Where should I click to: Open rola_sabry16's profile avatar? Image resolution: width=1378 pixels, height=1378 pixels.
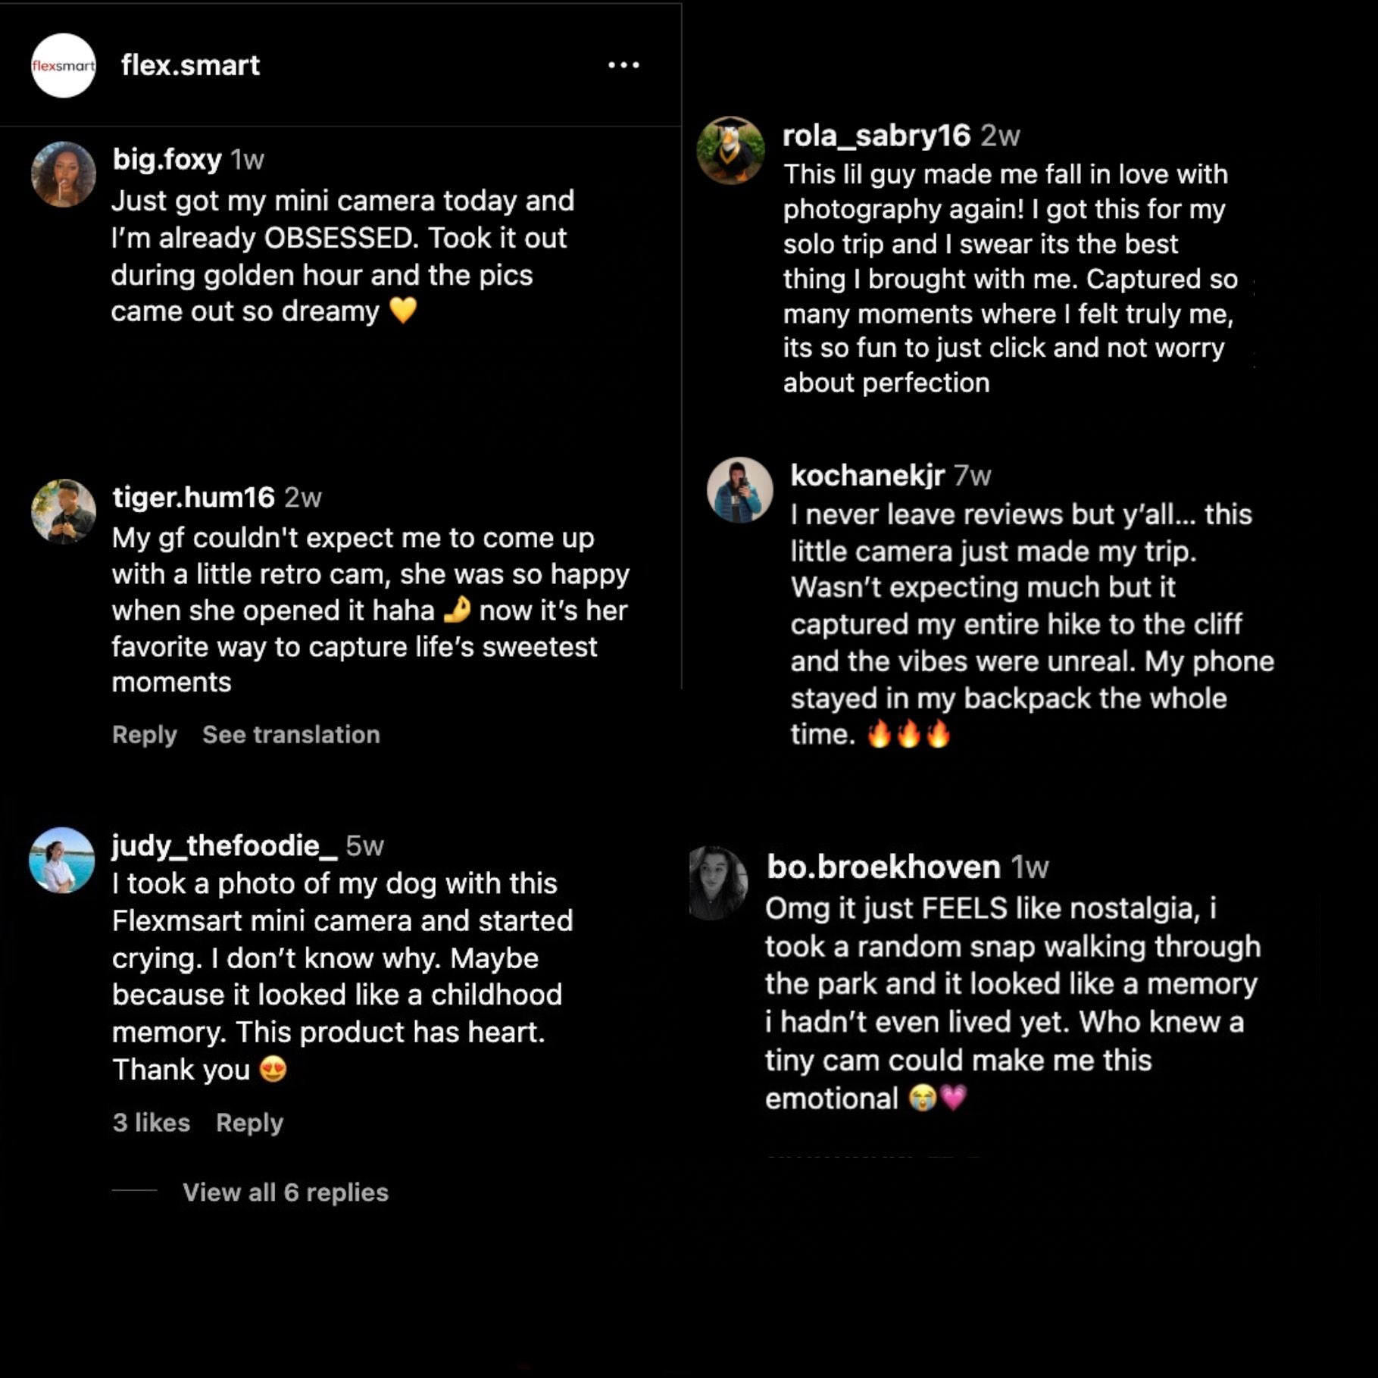point(730,150)
